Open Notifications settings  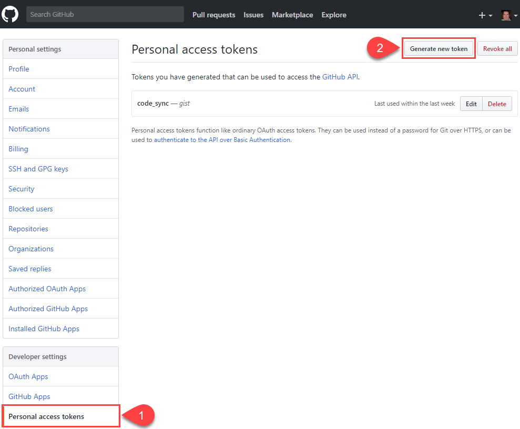[60, 129]
